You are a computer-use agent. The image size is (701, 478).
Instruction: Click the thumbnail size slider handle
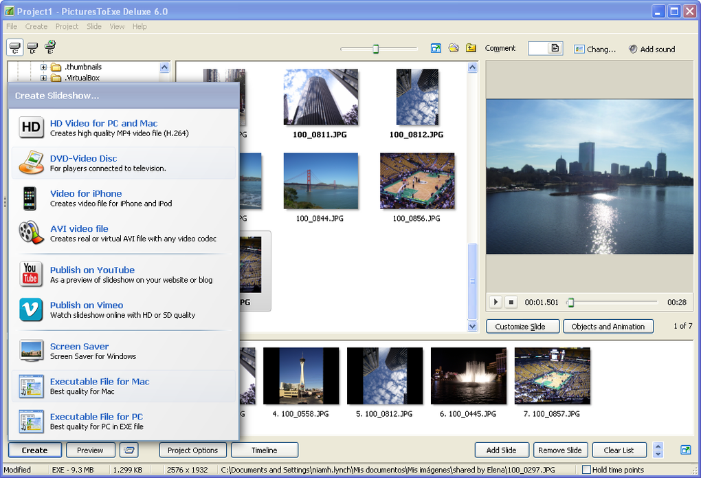(x=376, y=48)
